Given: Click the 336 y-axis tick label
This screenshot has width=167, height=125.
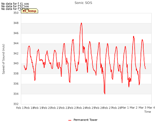Looking at the screenshot, I should pos(16,84).
